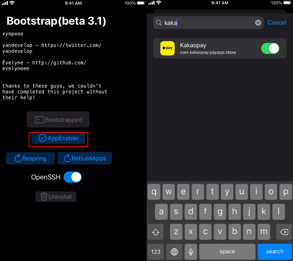Tap the r key
The height and width of the screenshot is (261, 293).
coord(198,192)
